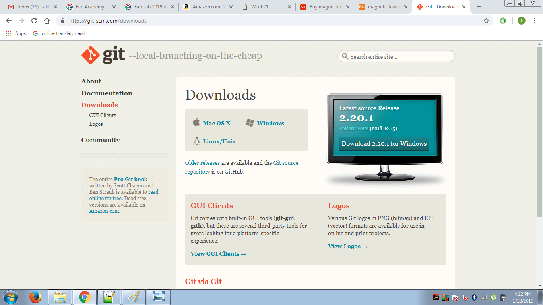543x305 pixels.
Task: Open GUI Clients in the sidebar
Action: point(103,115)
